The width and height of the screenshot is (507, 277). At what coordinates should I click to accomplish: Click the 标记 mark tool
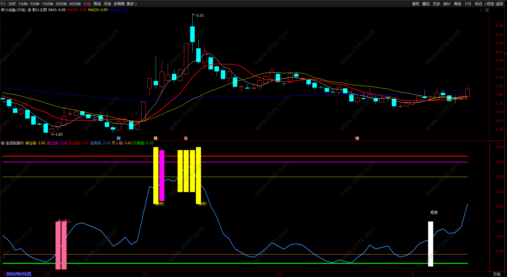(478, 4)
